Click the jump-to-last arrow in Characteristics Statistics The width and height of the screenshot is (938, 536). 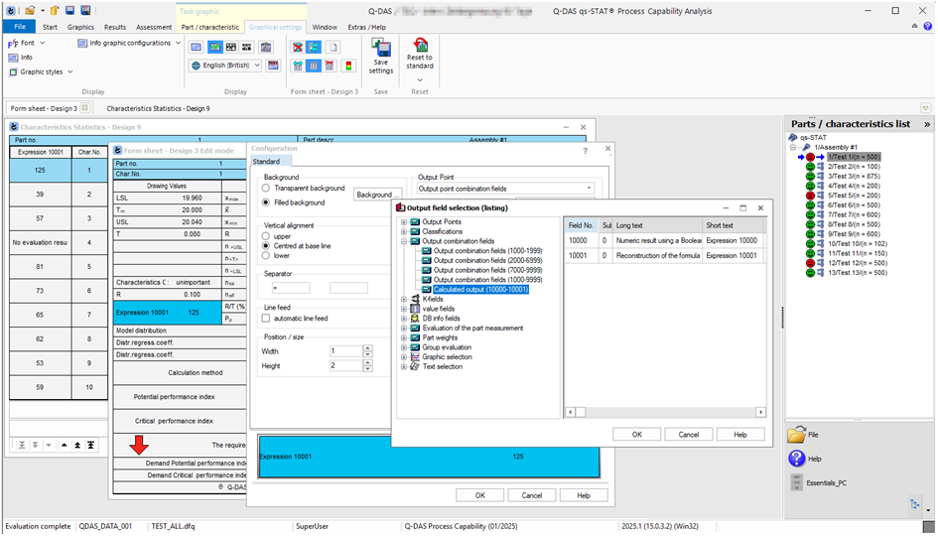point(22,445)
